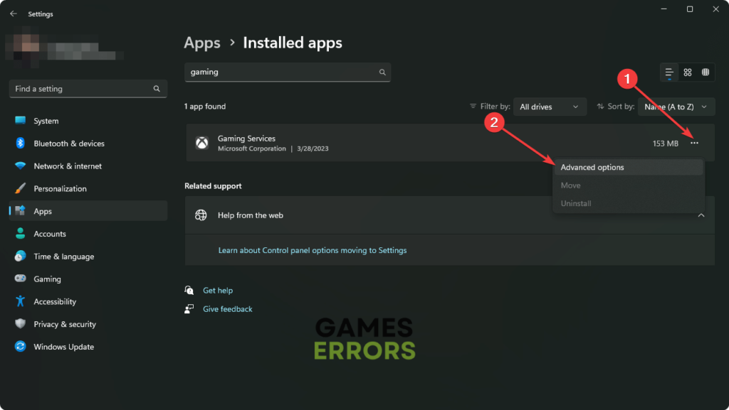Click the Help from the web globe icon
The width and height of the screenshot is (729, 410).
click(202, 215)
